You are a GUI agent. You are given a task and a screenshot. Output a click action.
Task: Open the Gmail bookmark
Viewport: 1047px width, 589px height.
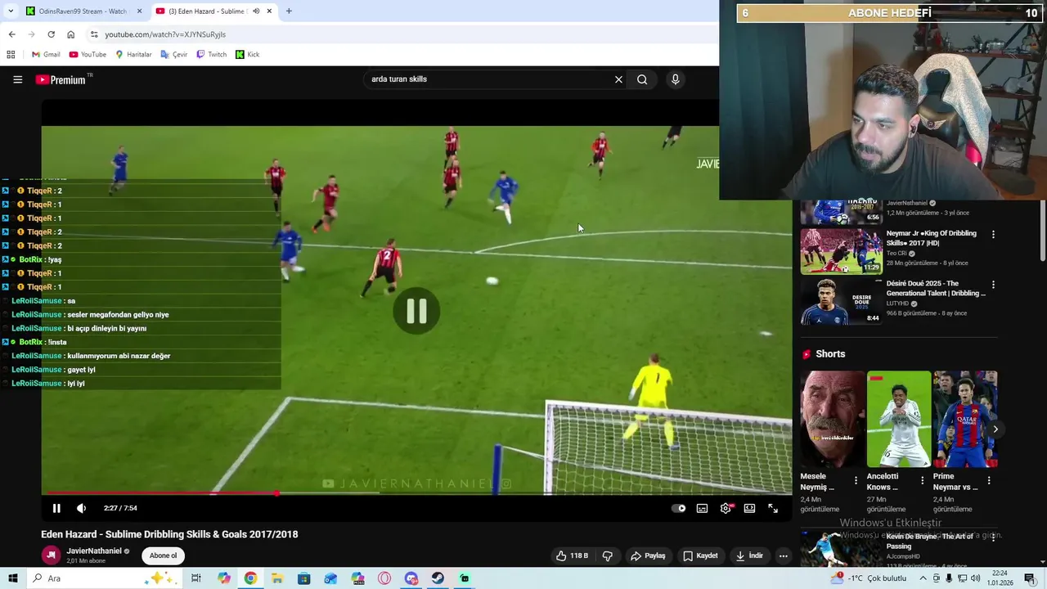coord(46,55)
